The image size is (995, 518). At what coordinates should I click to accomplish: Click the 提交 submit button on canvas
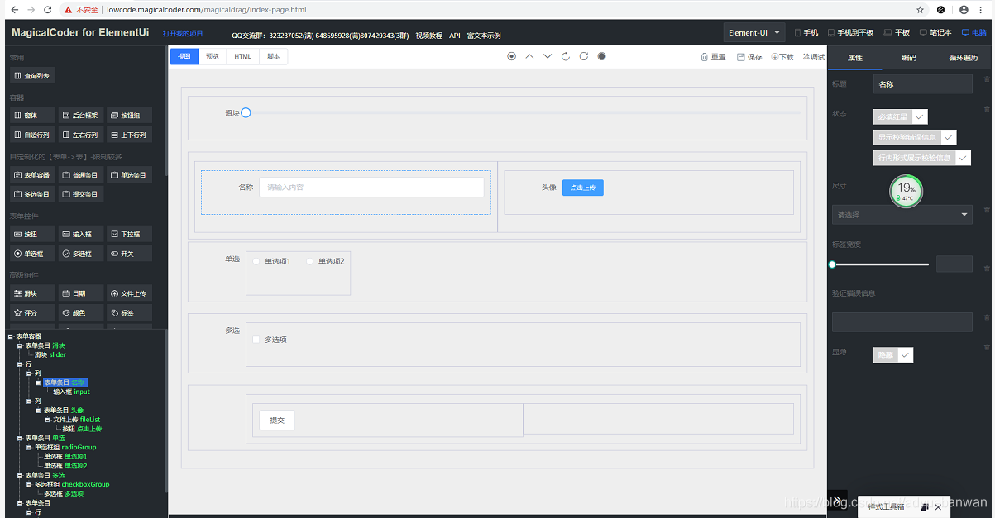pos(278,421)
